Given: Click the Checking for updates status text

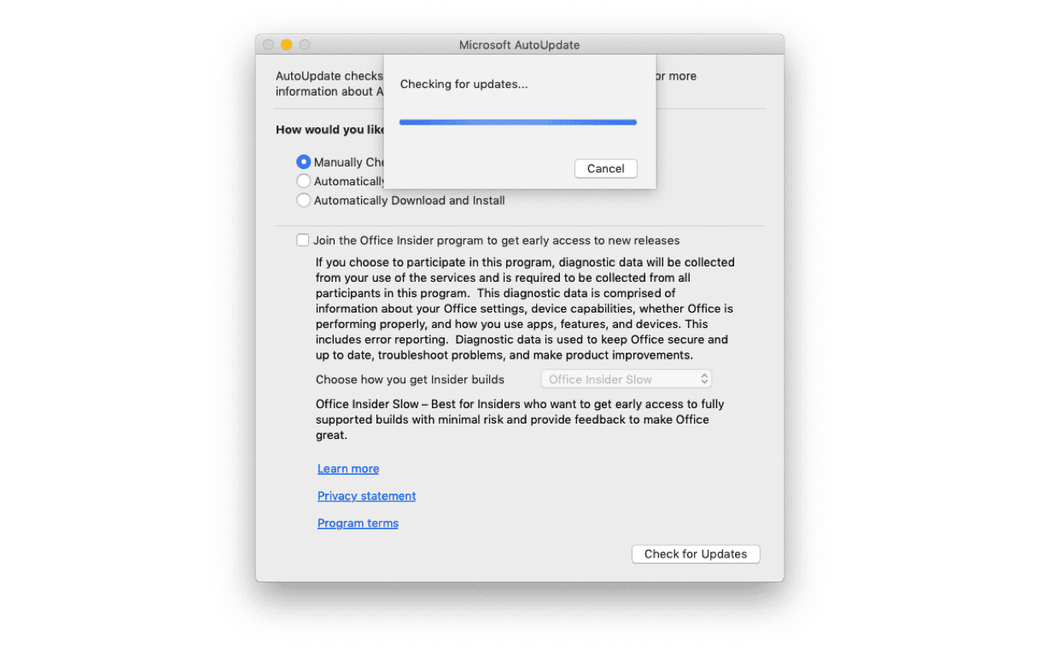Looking at the screenshot, I should (464, 84).
